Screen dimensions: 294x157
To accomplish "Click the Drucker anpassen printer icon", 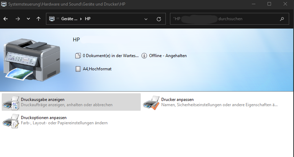I will click(x=151, y=103).
